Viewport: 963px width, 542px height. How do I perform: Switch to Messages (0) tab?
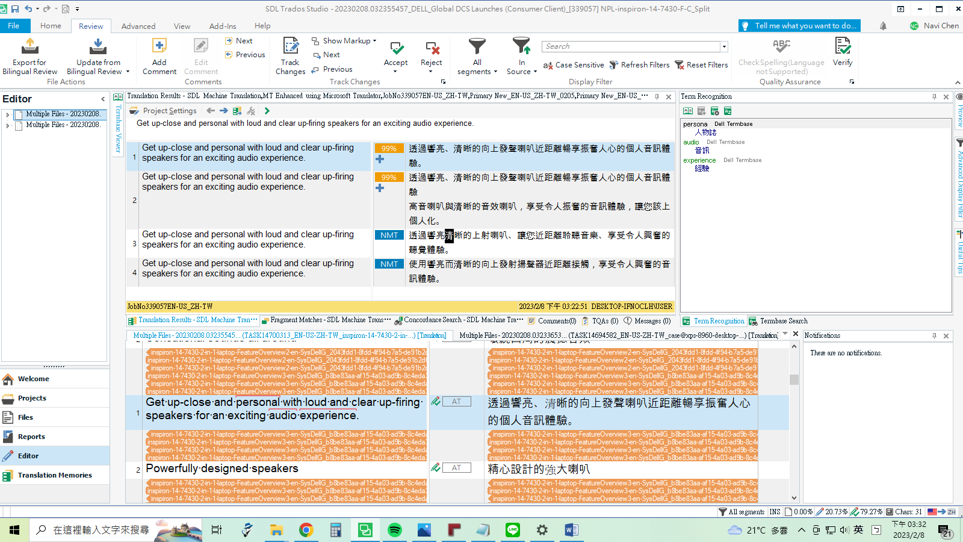point(647,321)
